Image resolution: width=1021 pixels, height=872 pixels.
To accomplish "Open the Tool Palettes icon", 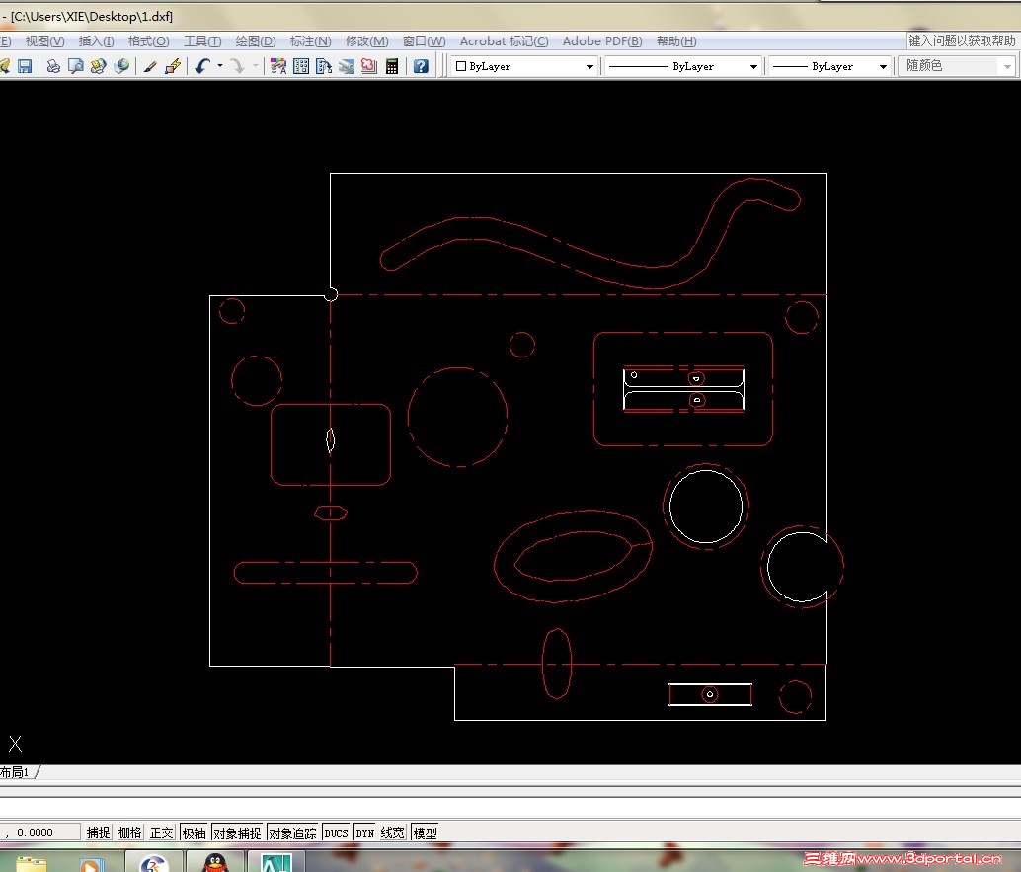I will [x=324, y=66].
